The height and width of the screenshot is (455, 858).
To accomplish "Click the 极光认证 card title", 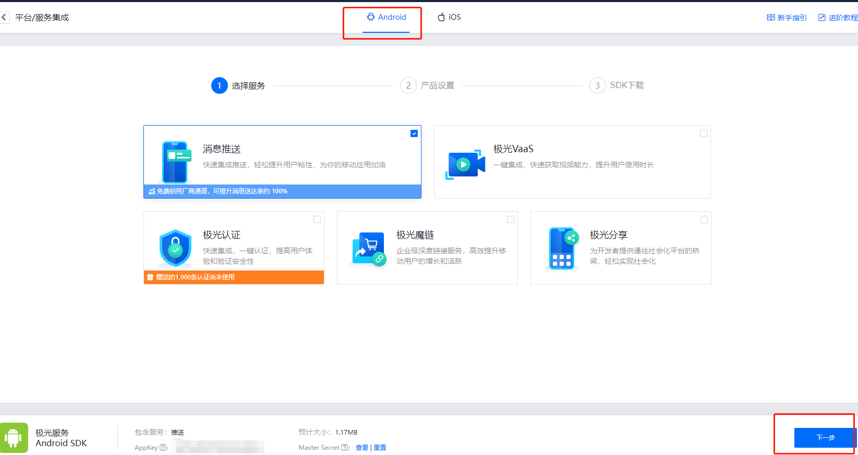I will pos(222,235).
